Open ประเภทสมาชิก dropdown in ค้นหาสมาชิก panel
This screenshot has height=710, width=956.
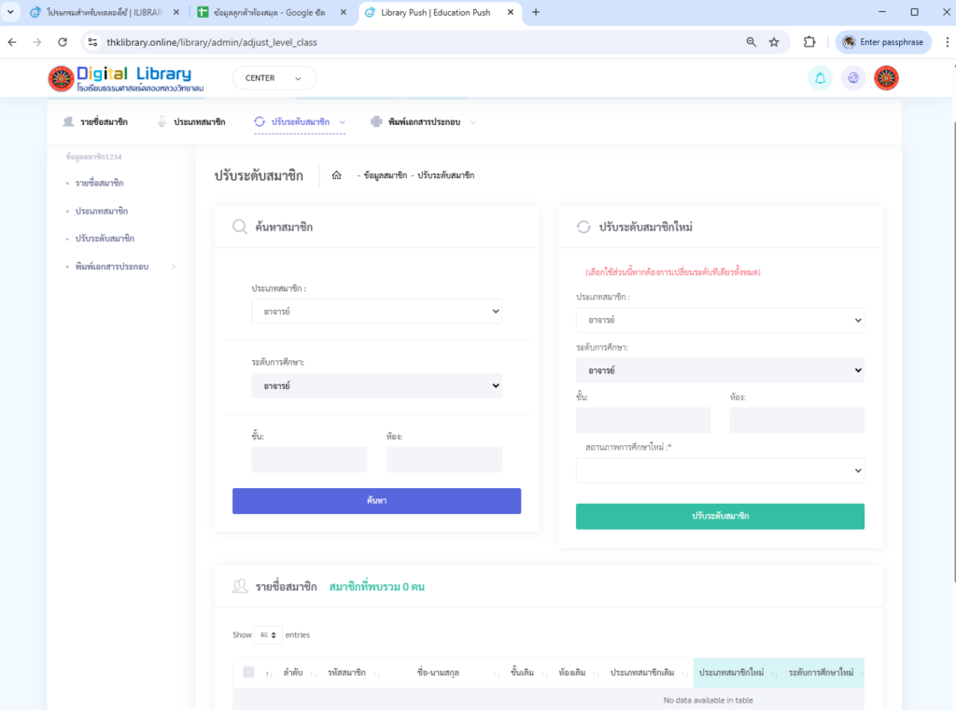(376, 311)
